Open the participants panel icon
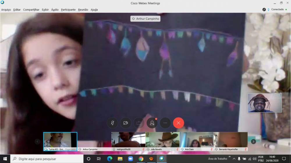This screenshot has width=291, height=163. click(x=152, y=123)
